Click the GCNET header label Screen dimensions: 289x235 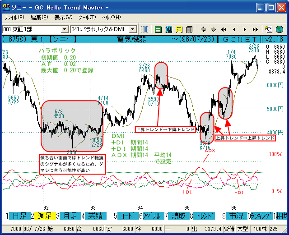tap(240, 39)
